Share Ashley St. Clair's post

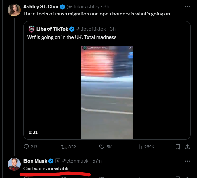pos(187,147)
